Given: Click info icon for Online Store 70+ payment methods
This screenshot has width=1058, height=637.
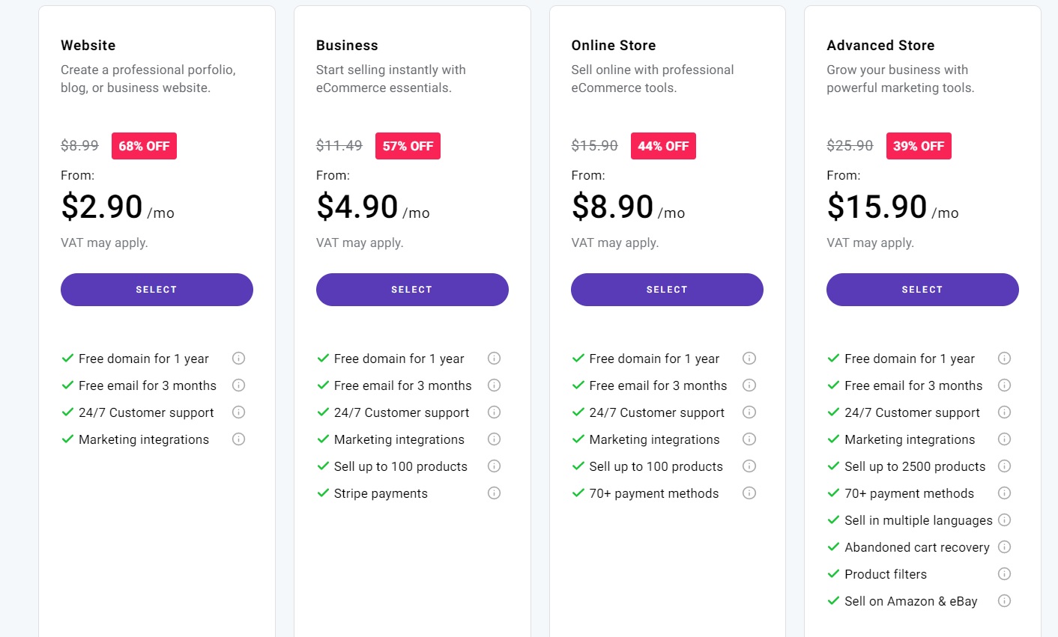Looking at the screenshot, I should tap(749, 493).
